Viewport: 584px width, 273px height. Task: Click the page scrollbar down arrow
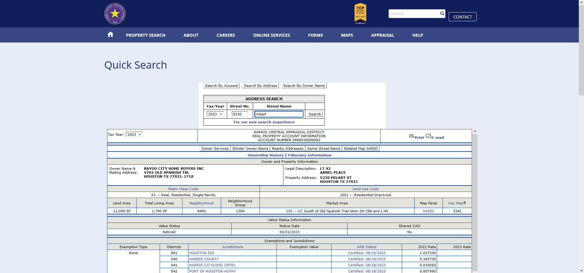point(581,270)
